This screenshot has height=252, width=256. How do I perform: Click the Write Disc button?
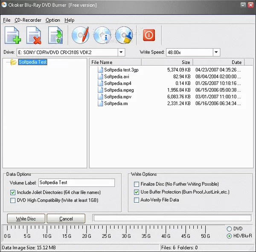(x=26, y=219)
